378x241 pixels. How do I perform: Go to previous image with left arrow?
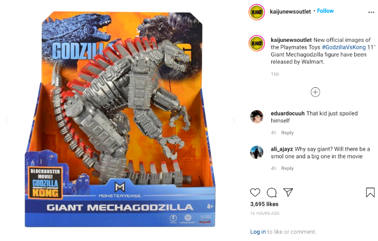coord(7,120)
